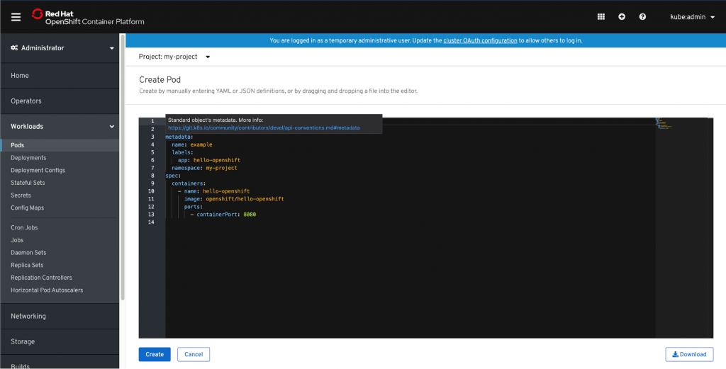Go to Cron Jobs in Workloads

[x=24, y=228]
